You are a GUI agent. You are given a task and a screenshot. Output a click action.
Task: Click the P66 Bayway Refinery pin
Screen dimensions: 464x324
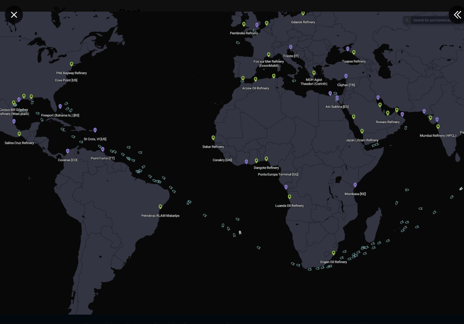pyautogui.click(x=71, y=65)
